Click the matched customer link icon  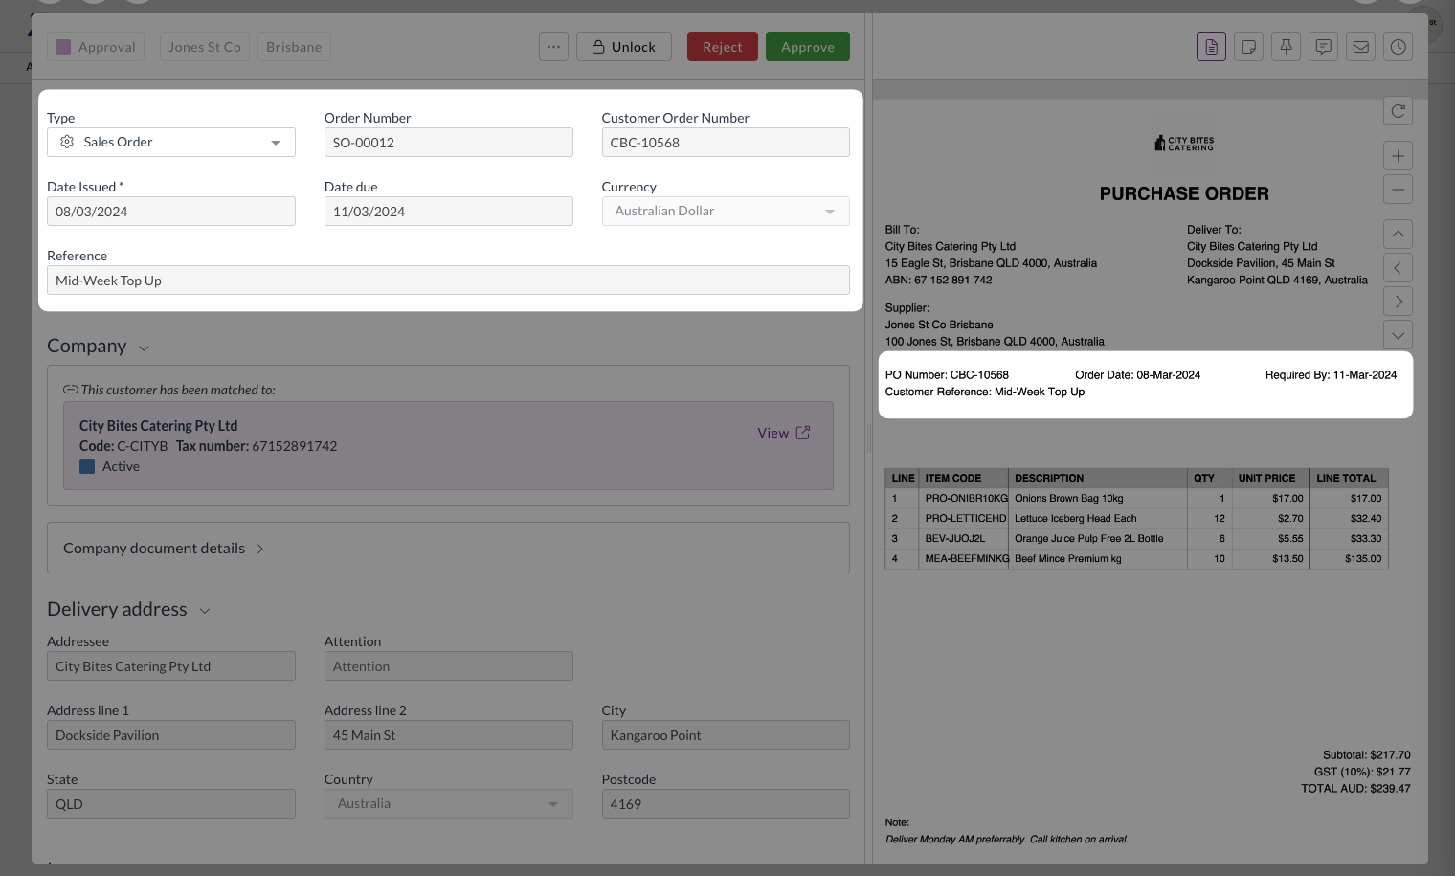[70, 390]
